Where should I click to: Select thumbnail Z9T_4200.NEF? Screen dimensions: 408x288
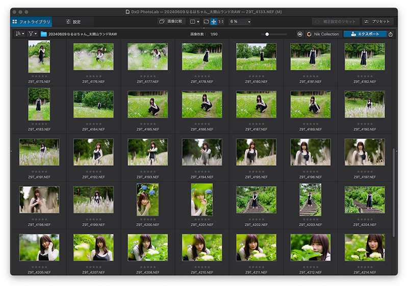pos(147,200)
